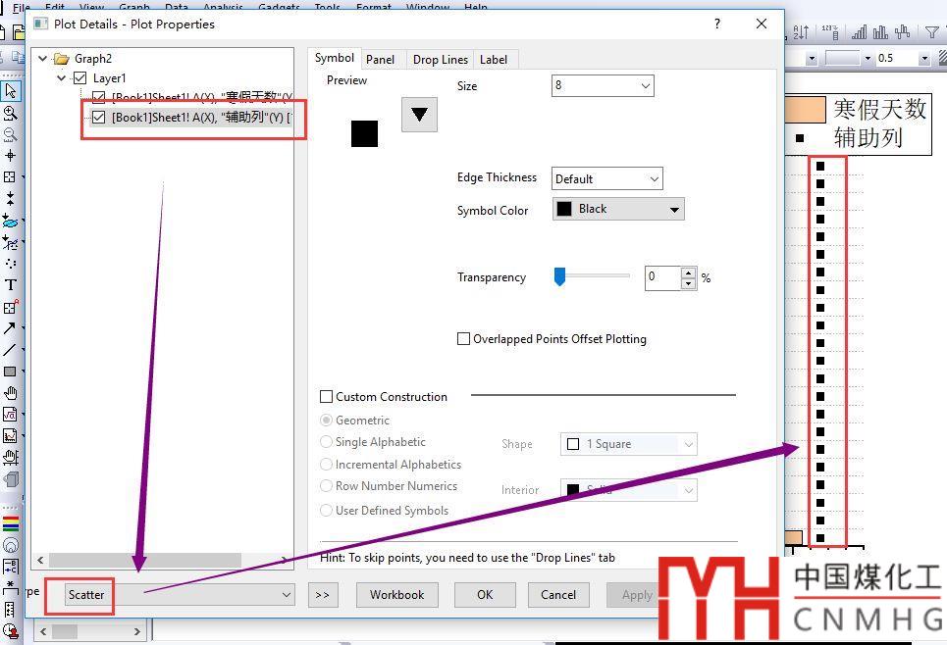Toggle the 寒假天数 plot checkbox

(98, 96)
